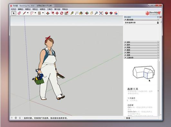Open the 帮助(H) menu

coord(65,9)
